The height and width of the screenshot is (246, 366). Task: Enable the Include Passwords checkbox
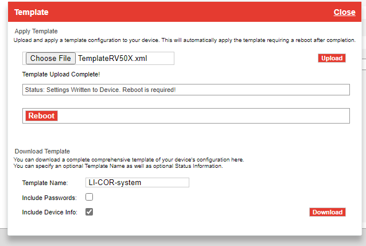pyautogui.click(x=89, y=197)
